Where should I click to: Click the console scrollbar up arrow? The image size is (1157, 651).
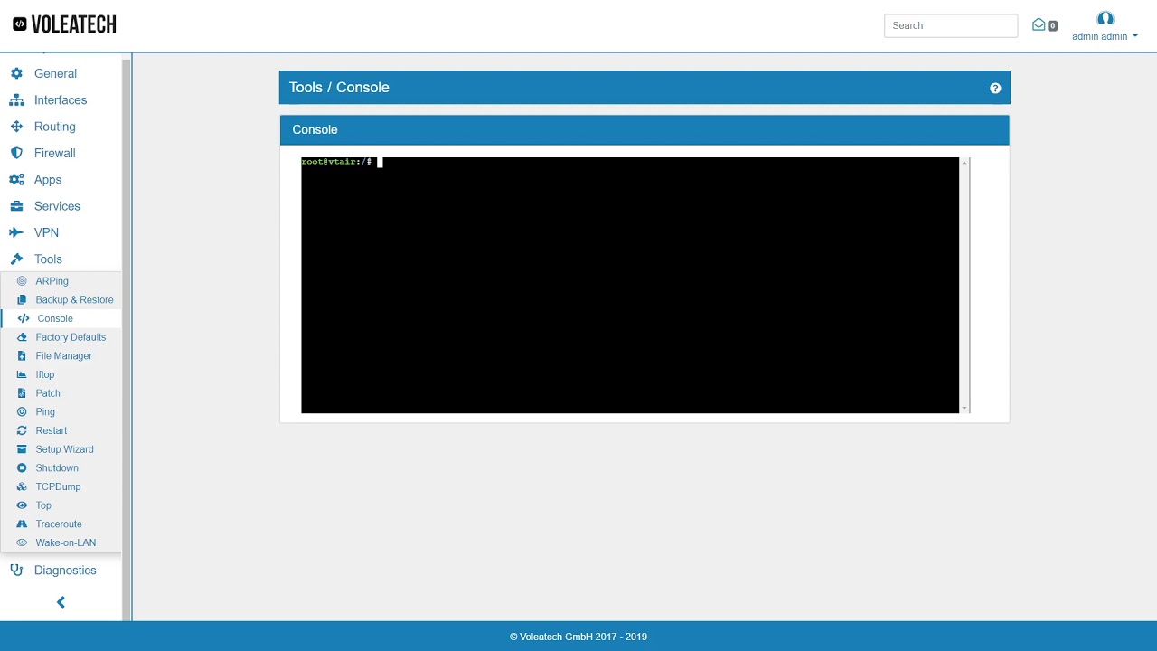pos(964,163)
